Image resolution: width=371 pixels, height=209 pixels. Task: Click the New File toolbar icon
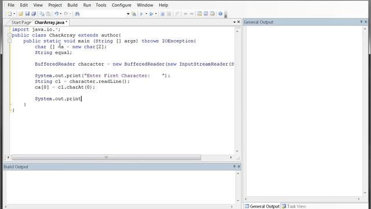click(x=9, y=14)
